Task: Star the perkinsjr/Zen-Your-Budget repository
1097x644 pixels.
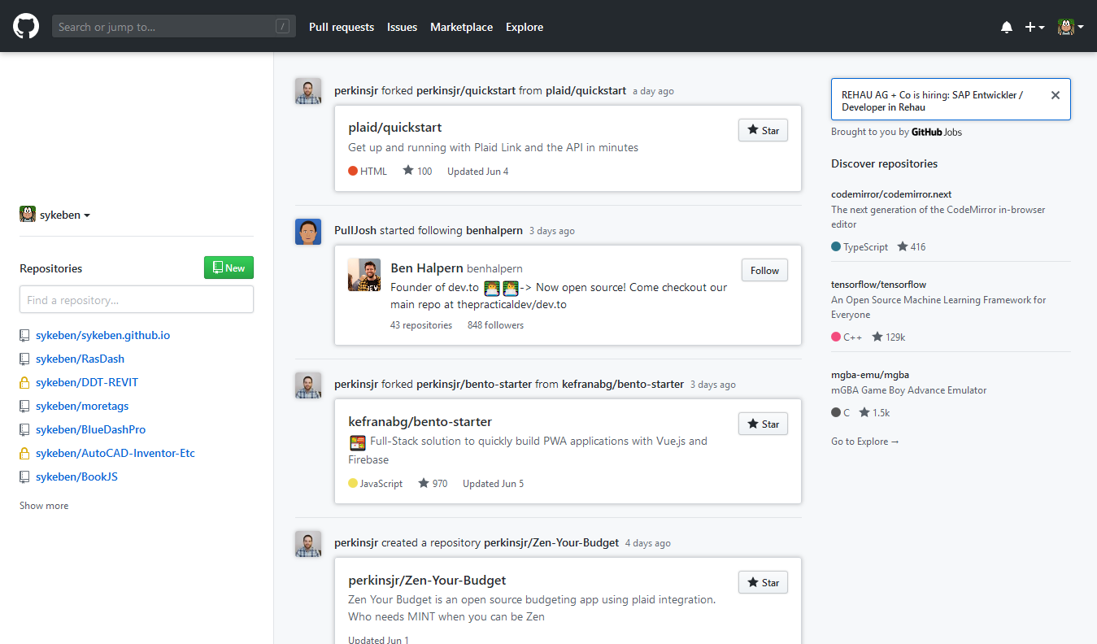Action: (x=763, y=582)
